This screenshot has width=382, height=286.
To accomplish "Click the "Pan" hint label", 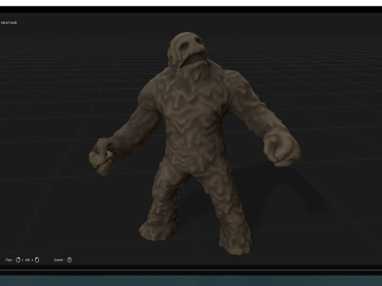I will click(9, 260).
